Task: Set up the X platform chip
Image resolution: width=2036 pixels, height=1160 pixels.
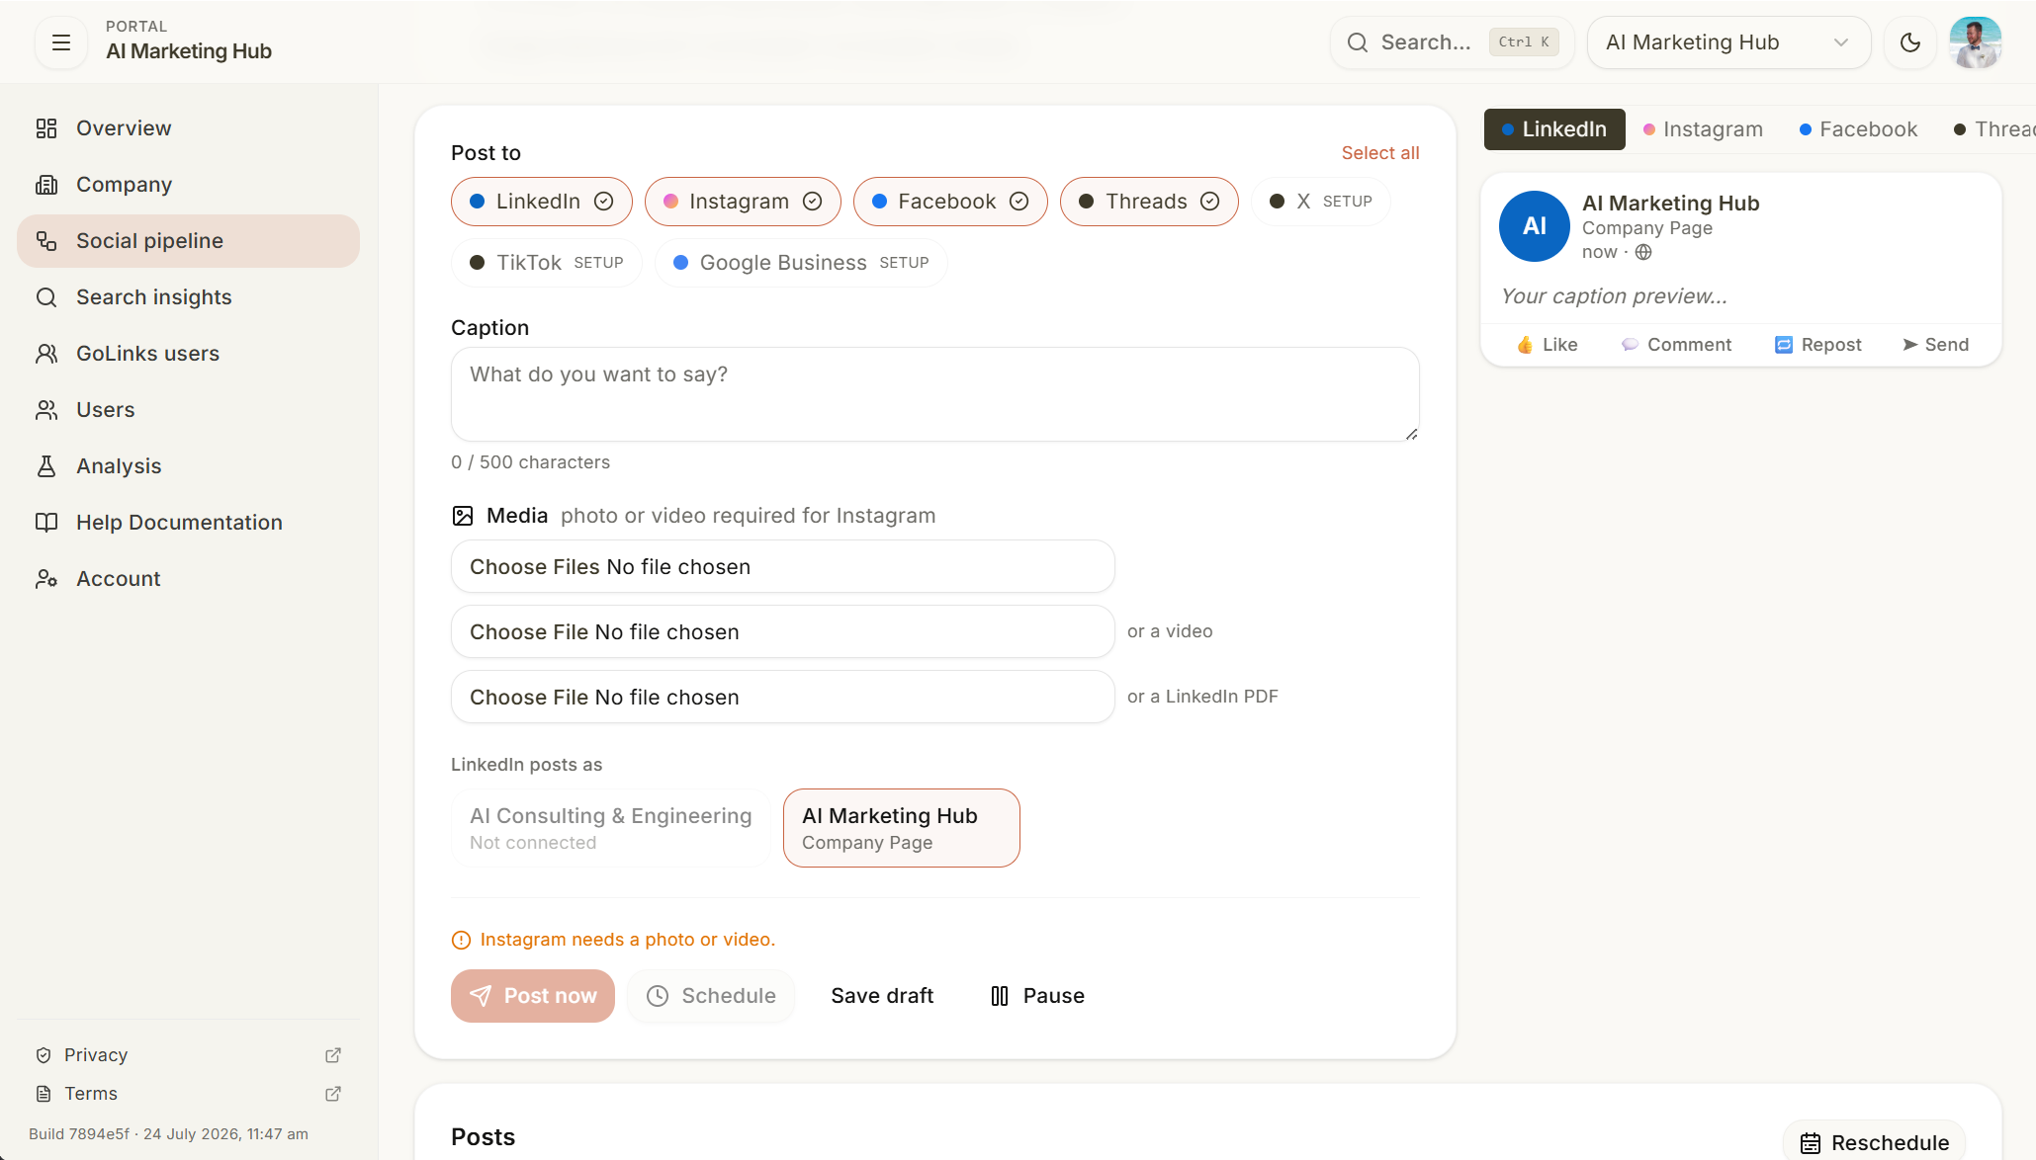Action: pyautogui.click(x=1321, y=202)
